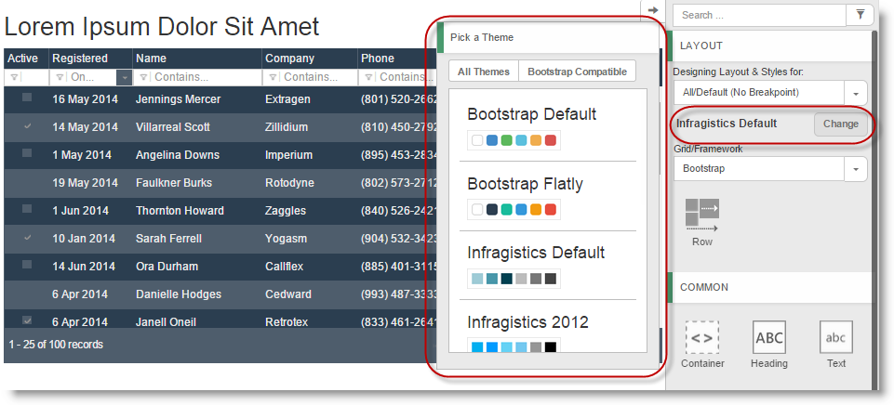Choose the Text component icon
The height and width of the screenshot is (405, 894).
pos(835,337)
